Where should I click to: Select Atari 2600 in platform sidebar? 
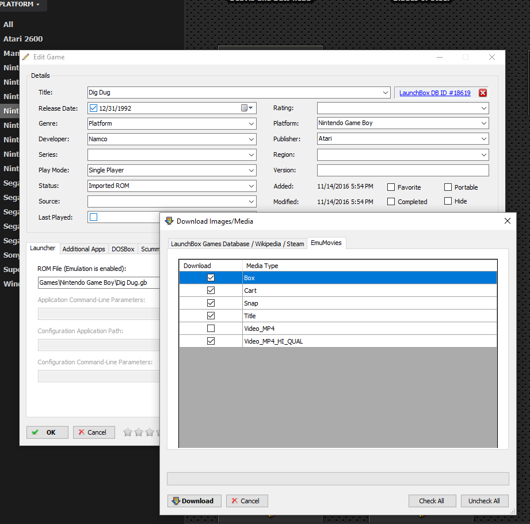point(23,39)
